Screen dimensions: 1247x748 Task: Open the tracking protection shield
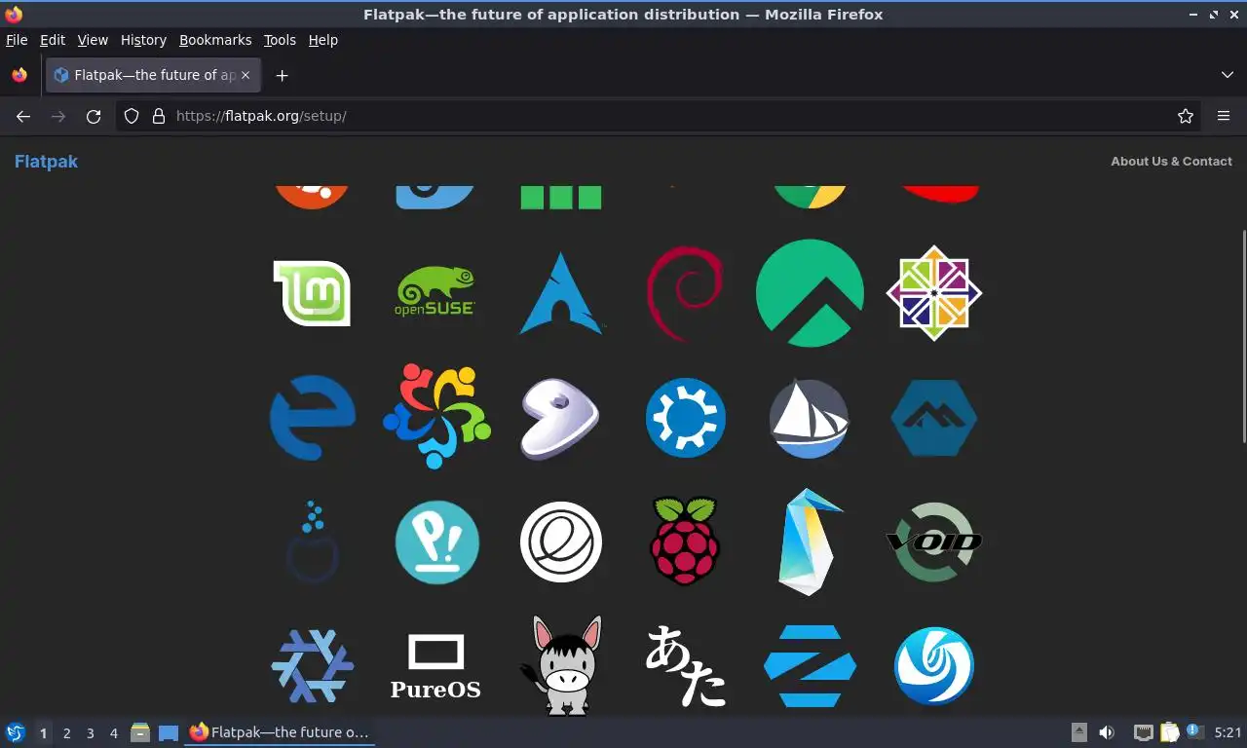pos(132,116)
